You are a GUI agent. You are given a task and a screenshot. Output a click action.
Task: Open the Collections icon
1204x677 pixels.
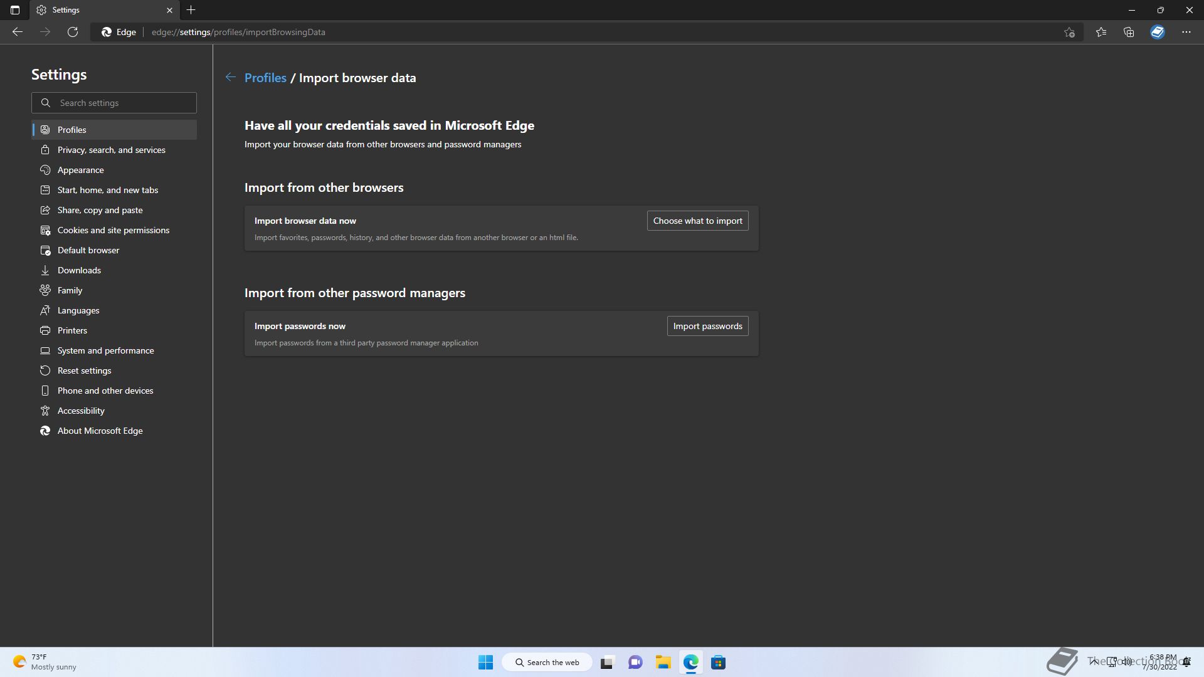pyautogui.click(x=1129, y=32)
